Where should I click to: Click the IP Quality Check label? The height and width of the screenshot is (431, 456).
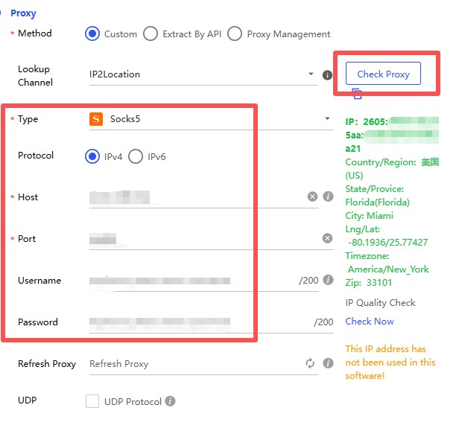point(380,303)
